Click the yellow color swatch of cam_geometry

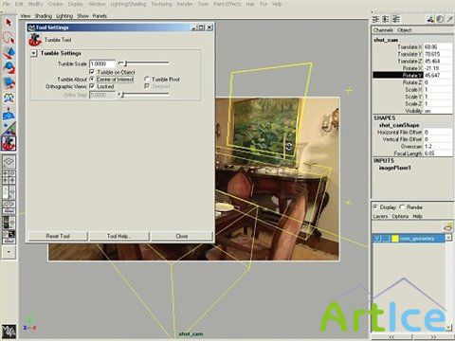[x=395, y=239]
